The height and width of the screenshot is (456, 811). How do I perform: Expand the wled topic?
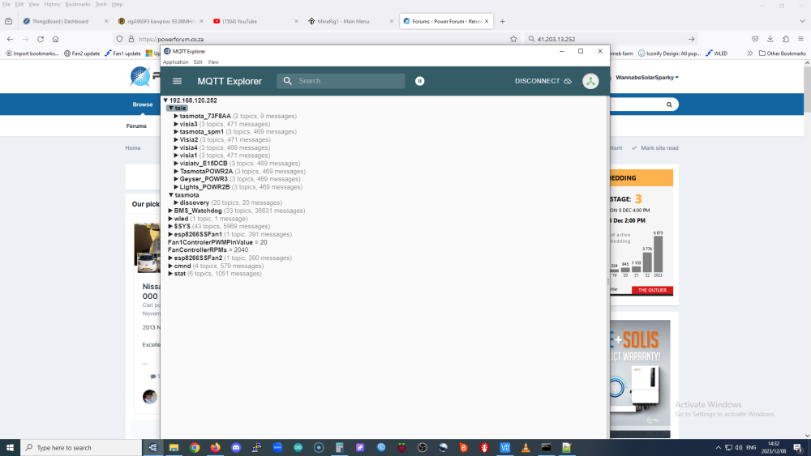[x=170, y=219]
